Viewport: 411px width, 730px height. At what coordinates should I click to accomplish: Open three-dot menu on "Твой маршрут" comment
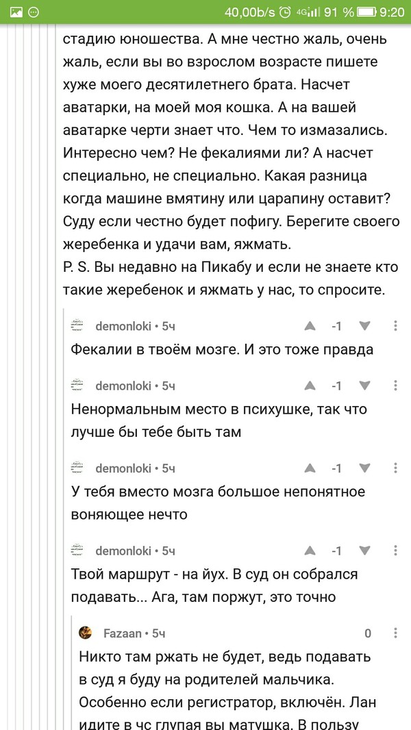pos(396,551)
